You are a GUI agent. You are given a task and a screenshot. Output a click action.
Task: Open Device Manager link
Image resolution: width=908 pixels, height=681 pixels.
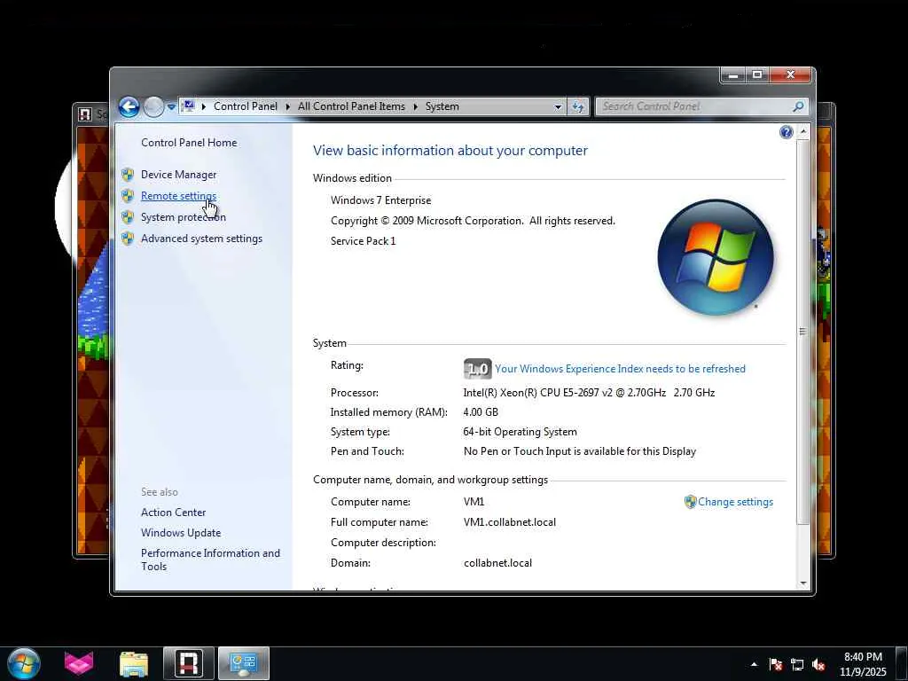pos(178,175)
